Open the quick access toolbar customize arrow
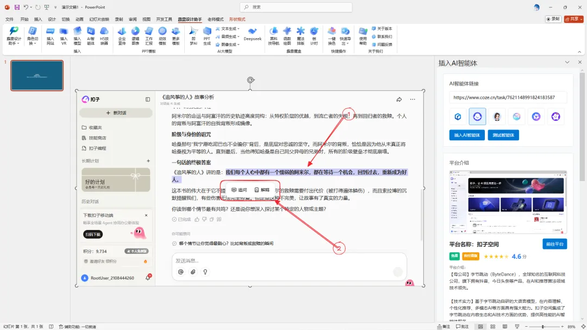This screenshot has height=330, width=587. (55, 7)
